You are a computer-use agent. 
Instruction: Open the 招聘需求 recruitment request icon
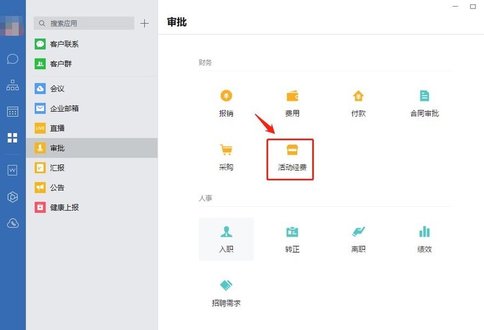click(226, 286)
